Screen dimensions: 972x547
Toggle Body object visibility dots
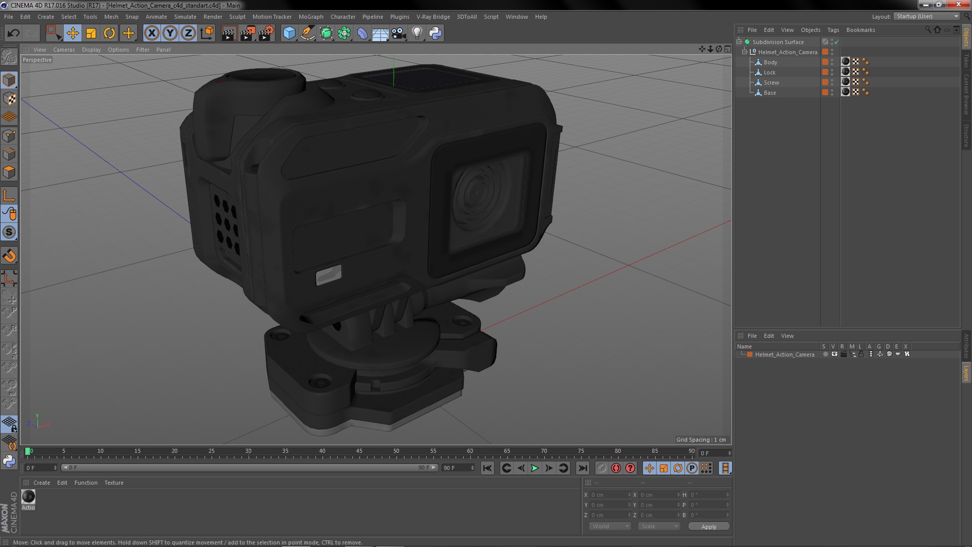pyautogui.click(x=832, y=62)
